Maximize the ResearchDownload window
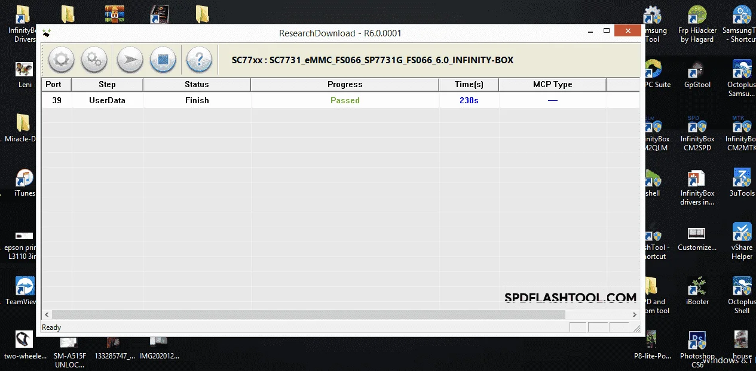 point(607,31)
